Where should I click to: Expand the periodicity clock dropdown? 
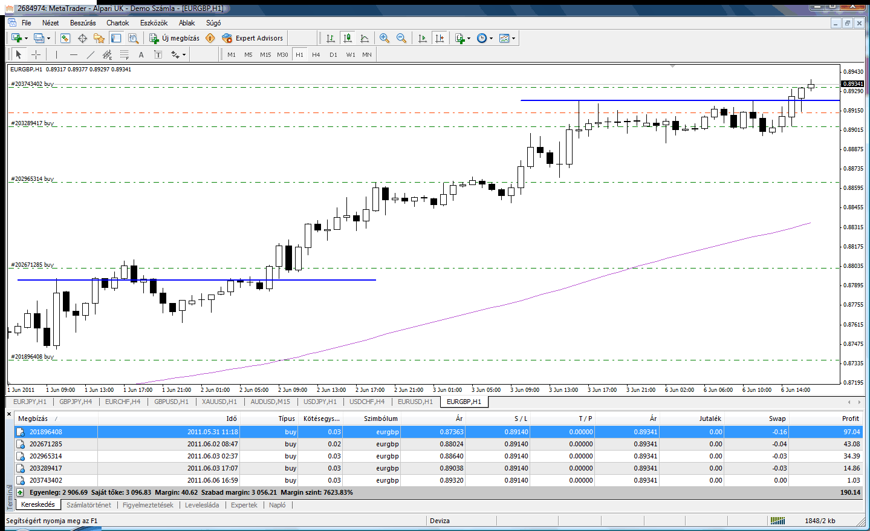pyautogui.click(x=491, y=38)
